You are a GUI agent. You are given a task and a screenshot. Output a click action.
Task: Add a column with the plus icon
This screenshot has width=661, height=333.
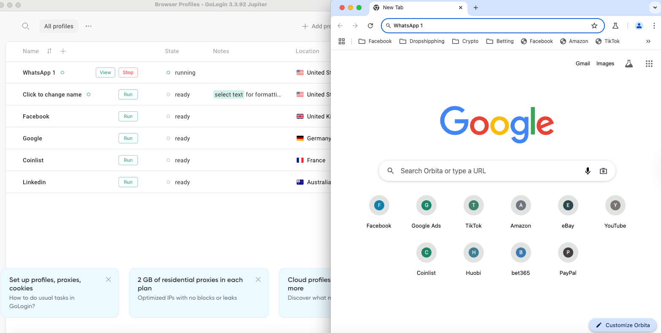pyautogui.click(x=63, y=51)
